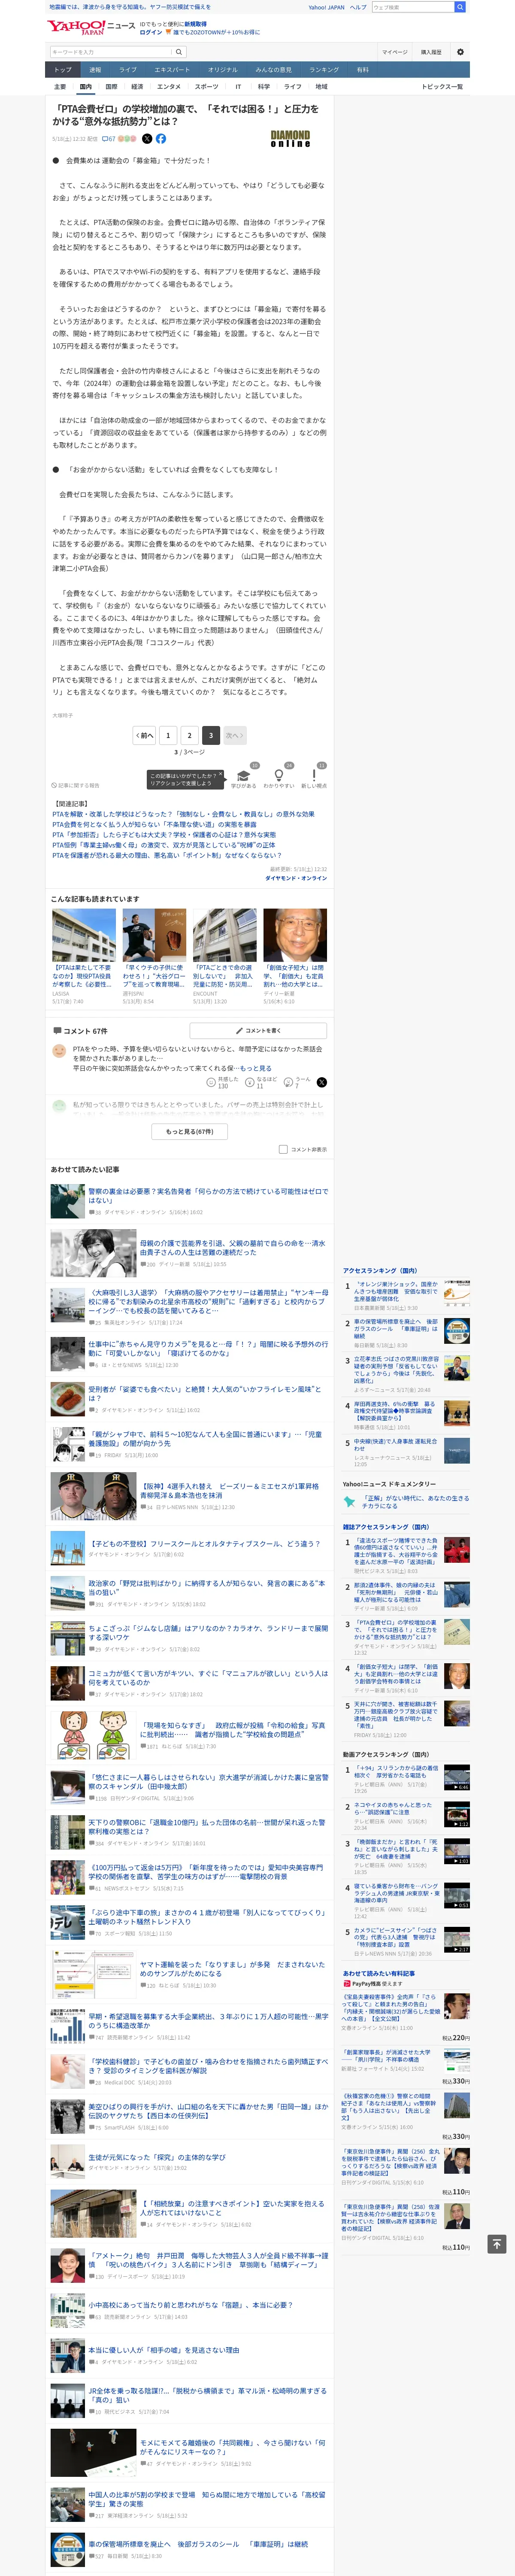Click the current page 3 button
Viewport: 515px width, 2576px height.
[211, 735]
